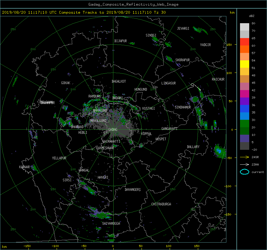Select the green 20 dBZ legend swatch
This screenshot has height=250, width=267.
(x=244, y=124)
